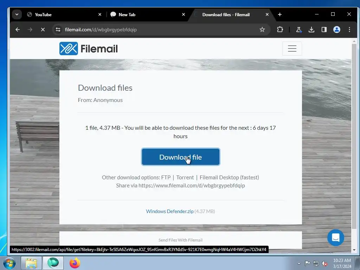Close the Filemail tab
The image size is (360, 270).
pyautogui.click(x=267, y=14)
